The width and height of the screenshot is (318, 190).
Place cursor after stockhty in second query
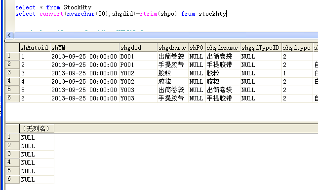click(x=227, y=14)
